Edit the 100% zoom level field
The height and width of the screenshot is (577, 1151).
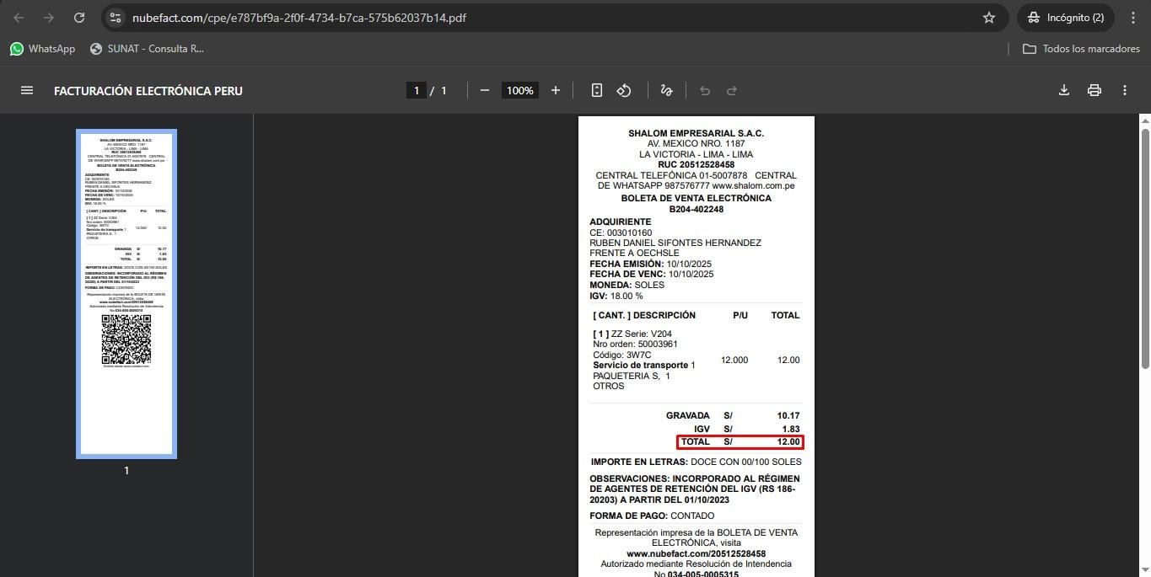point(519,90)
